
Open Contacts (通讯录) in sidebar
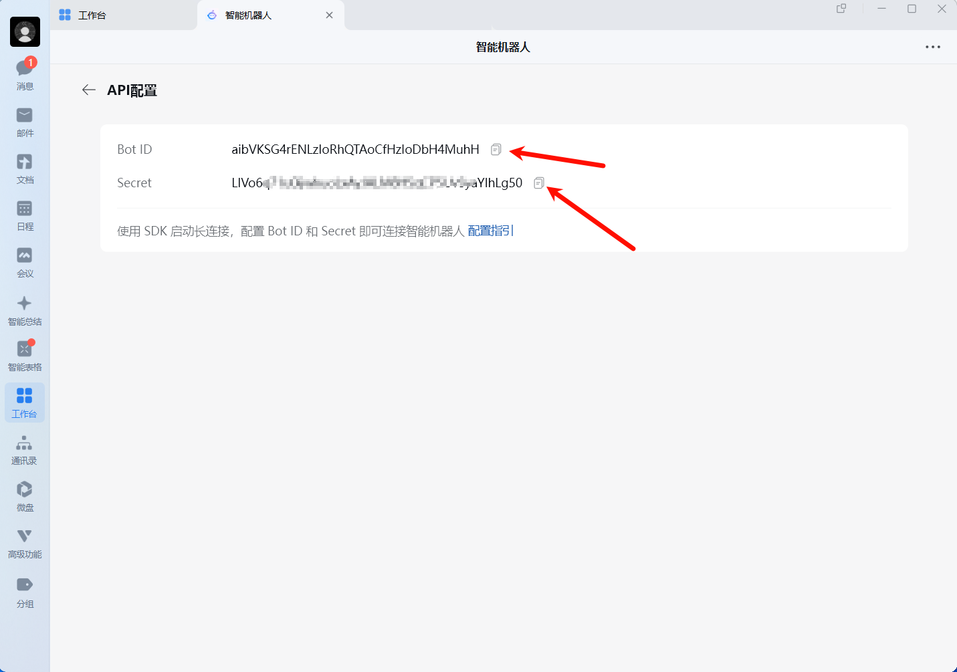25,450
